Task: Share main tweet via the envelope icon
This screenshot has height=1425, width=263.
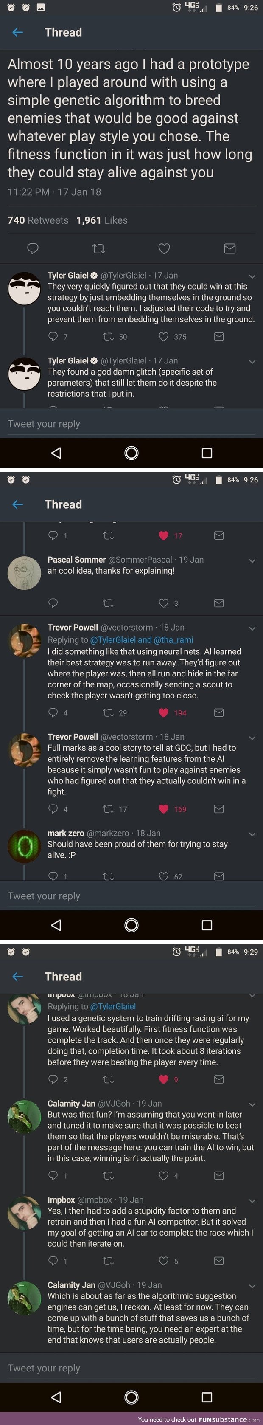Action: tap(230, 248)
